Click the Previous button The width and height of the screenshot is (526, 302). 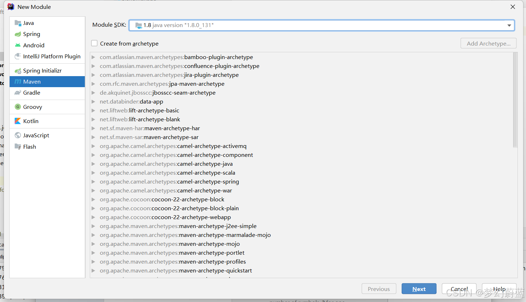(379, 289)
